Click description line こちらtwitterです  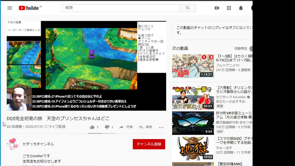tap(36, 156)
